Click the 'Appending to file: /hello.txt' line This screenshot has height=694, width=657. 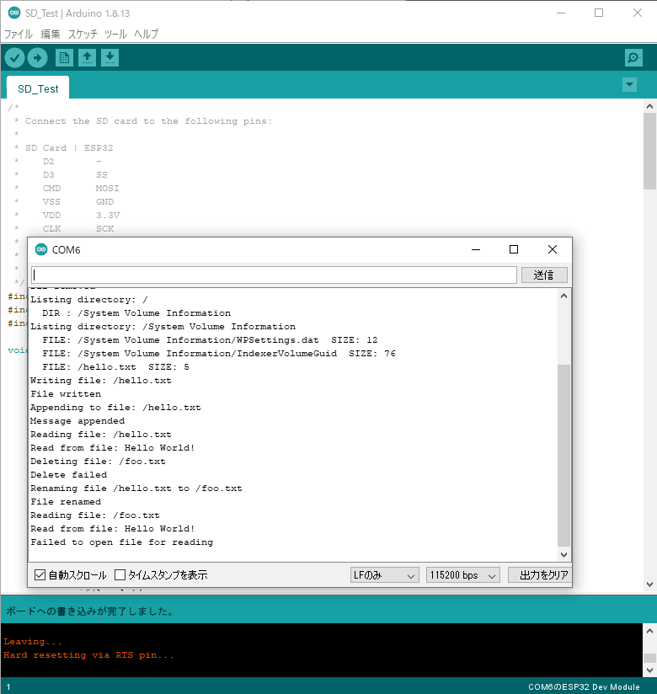pyautogui.click(x=115, y=408)
